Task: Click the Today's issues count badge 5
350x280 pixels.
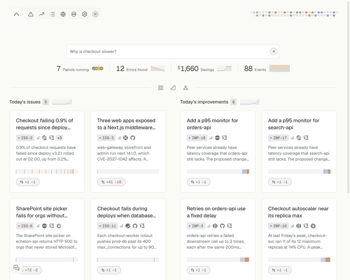Action: pyautogui.click(x=45, y=102)
